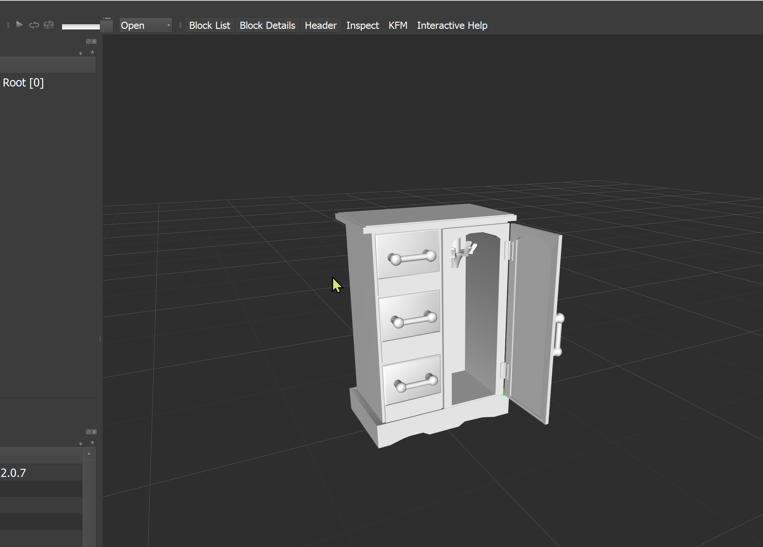Open the Inspect panel
This screenshot has height=547, width=763.
[x=362, y=25]
